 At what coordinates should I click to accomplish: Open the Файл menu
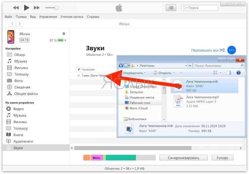[8, 17]
